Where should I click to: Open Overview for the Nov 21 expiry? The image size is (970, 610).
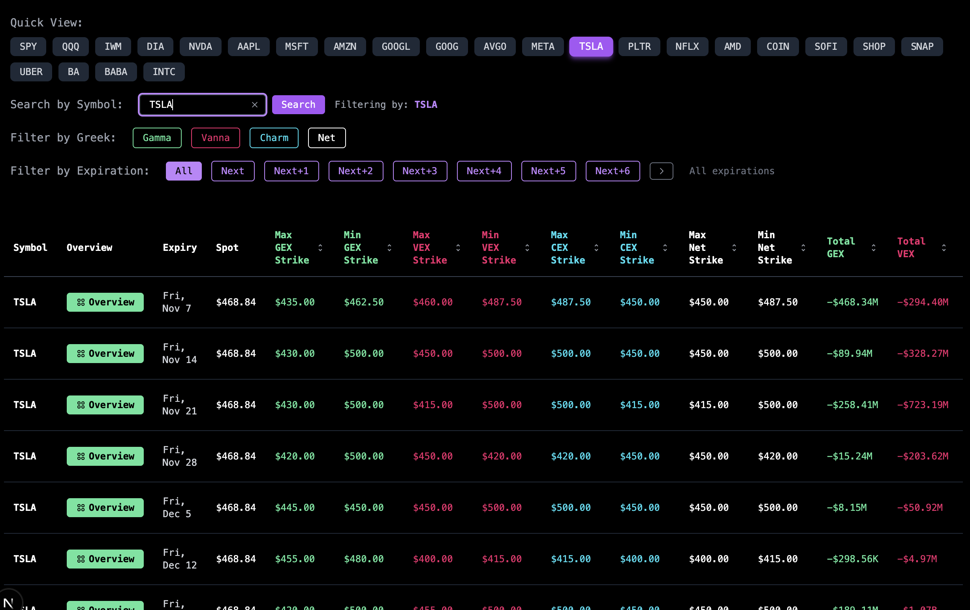point(105,405)
